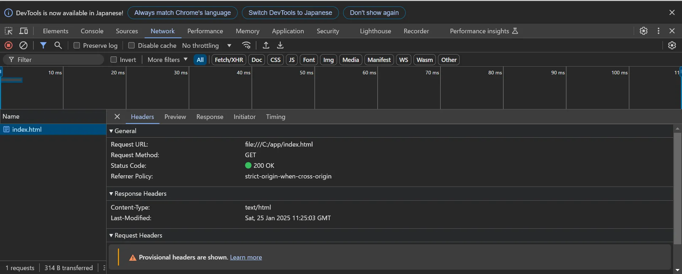The width and height of the screenshot is (682, 274).
Task: Show the Initiator sub-tab
Action: point(244,116)
